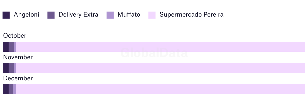
Task: Click October's Supermercado Pereira bar segment
Action: (161, 47)
